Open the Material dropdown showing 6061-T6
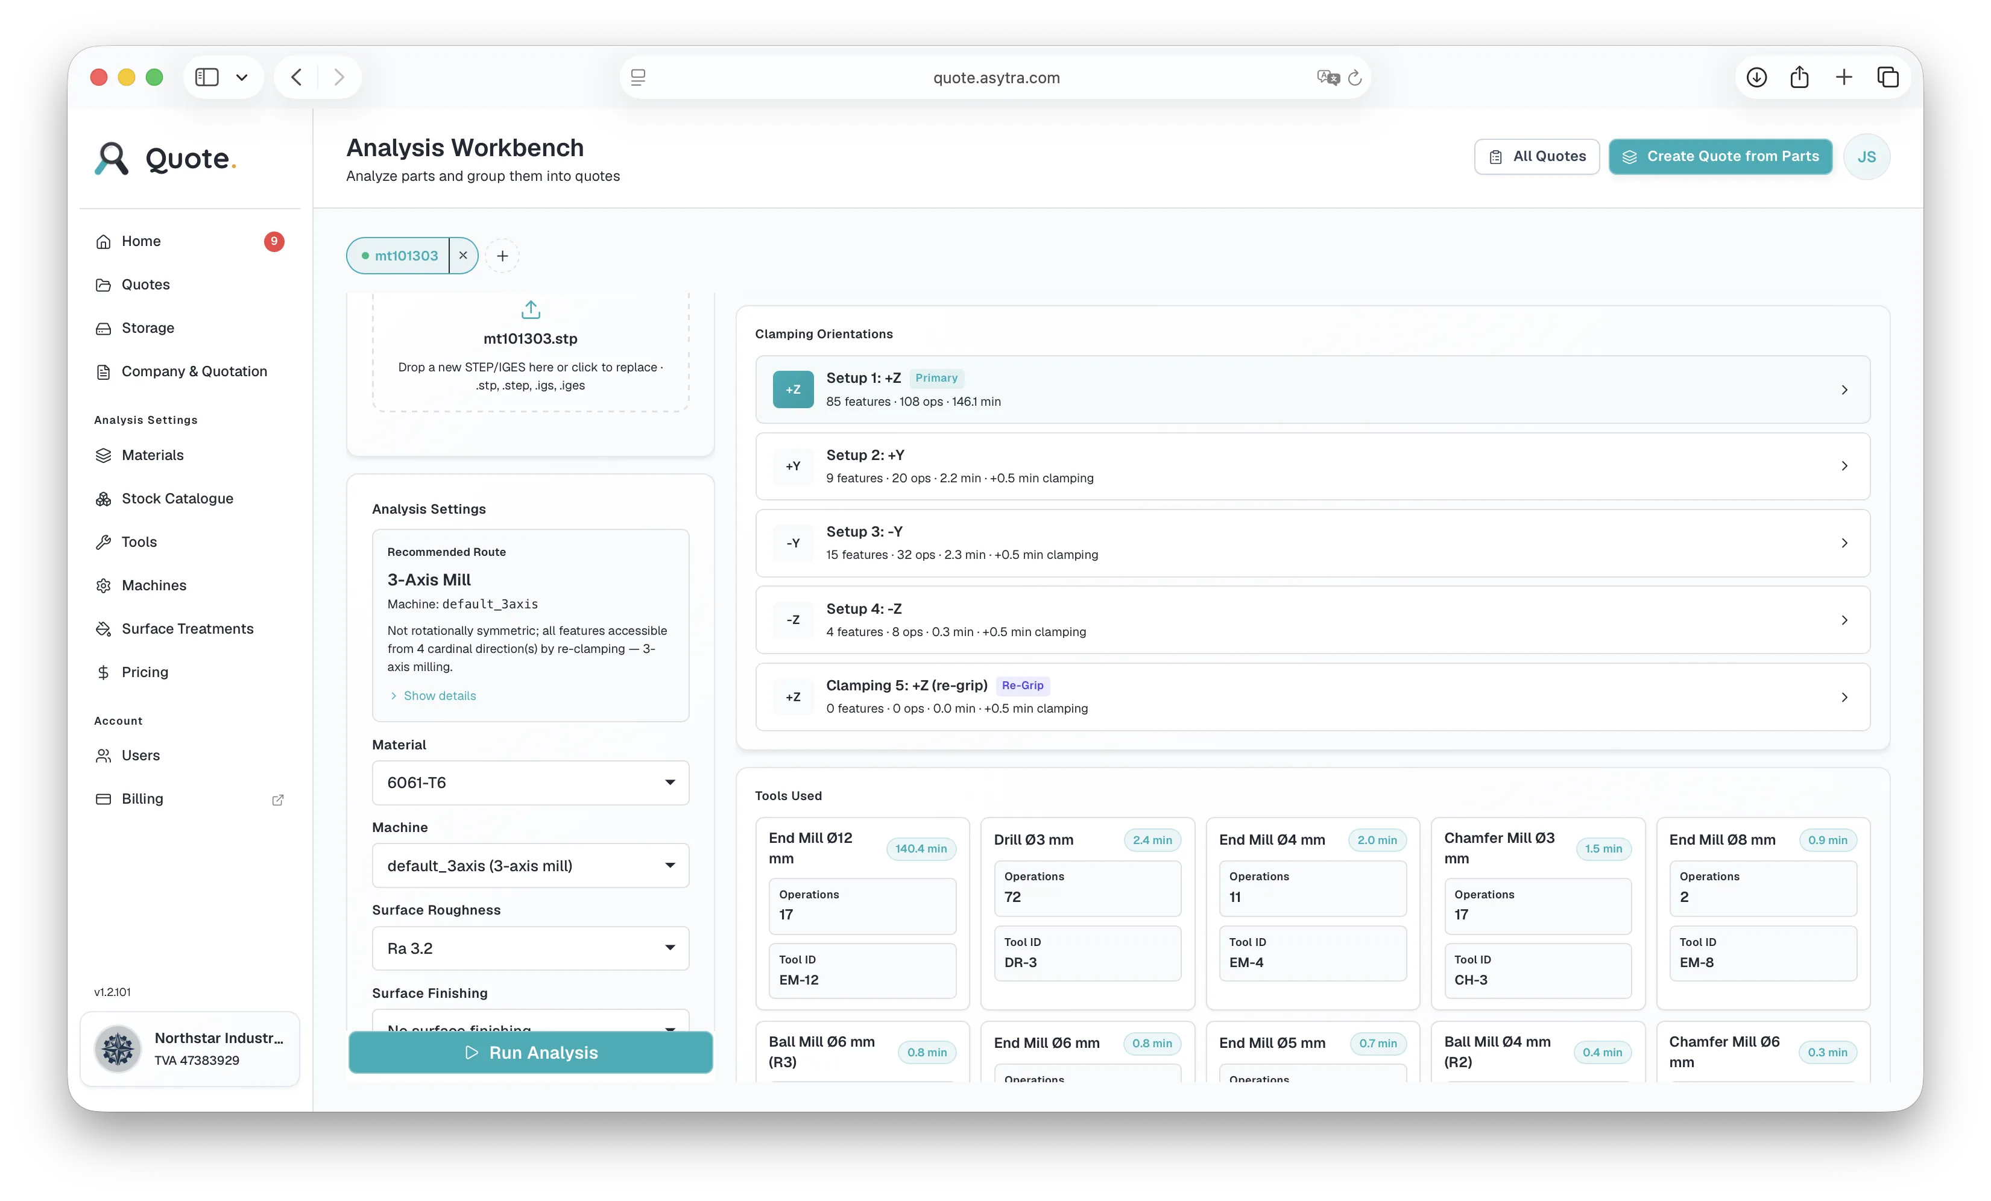 tap(530, 783)
